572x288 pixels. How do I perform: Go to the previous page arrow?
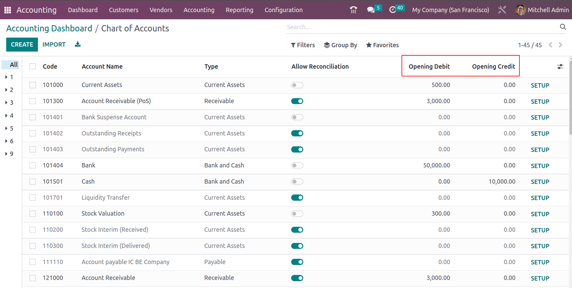coord(551,45)
